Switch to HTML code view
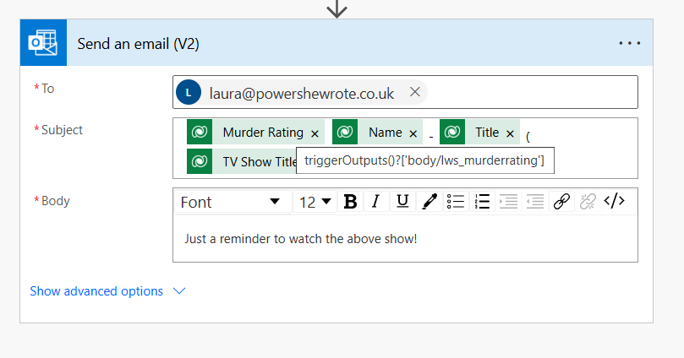 click(614, 201)
